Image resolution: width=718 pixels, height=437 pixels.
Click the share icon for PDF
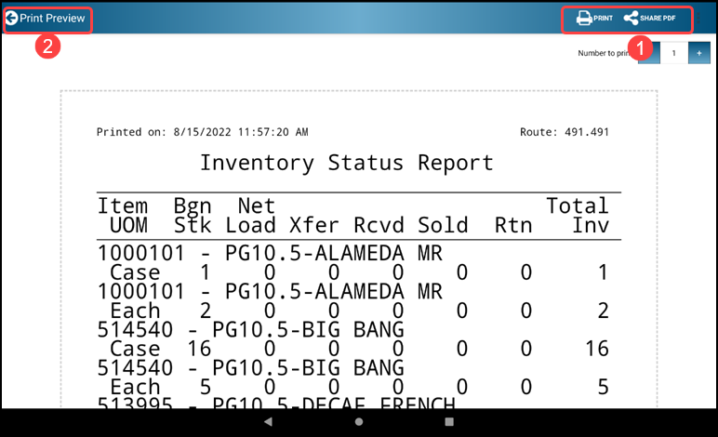631,19
